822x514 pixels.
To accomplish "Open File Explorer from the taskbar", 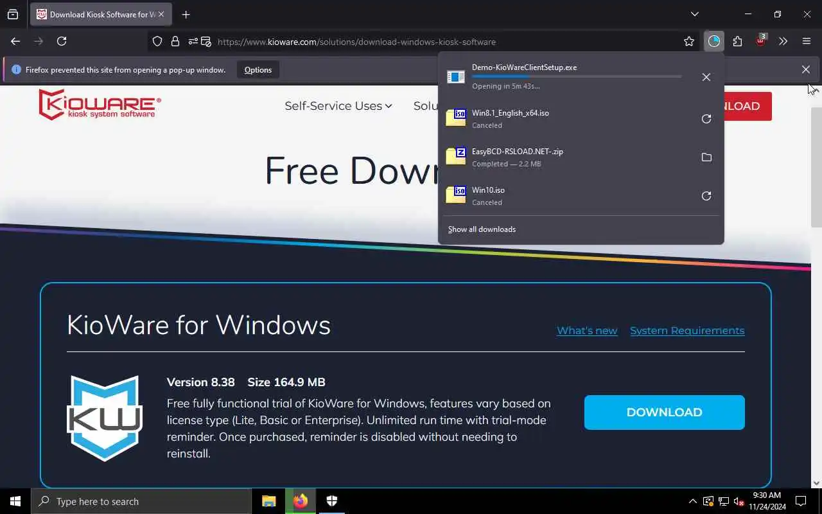I will [269, 501].
